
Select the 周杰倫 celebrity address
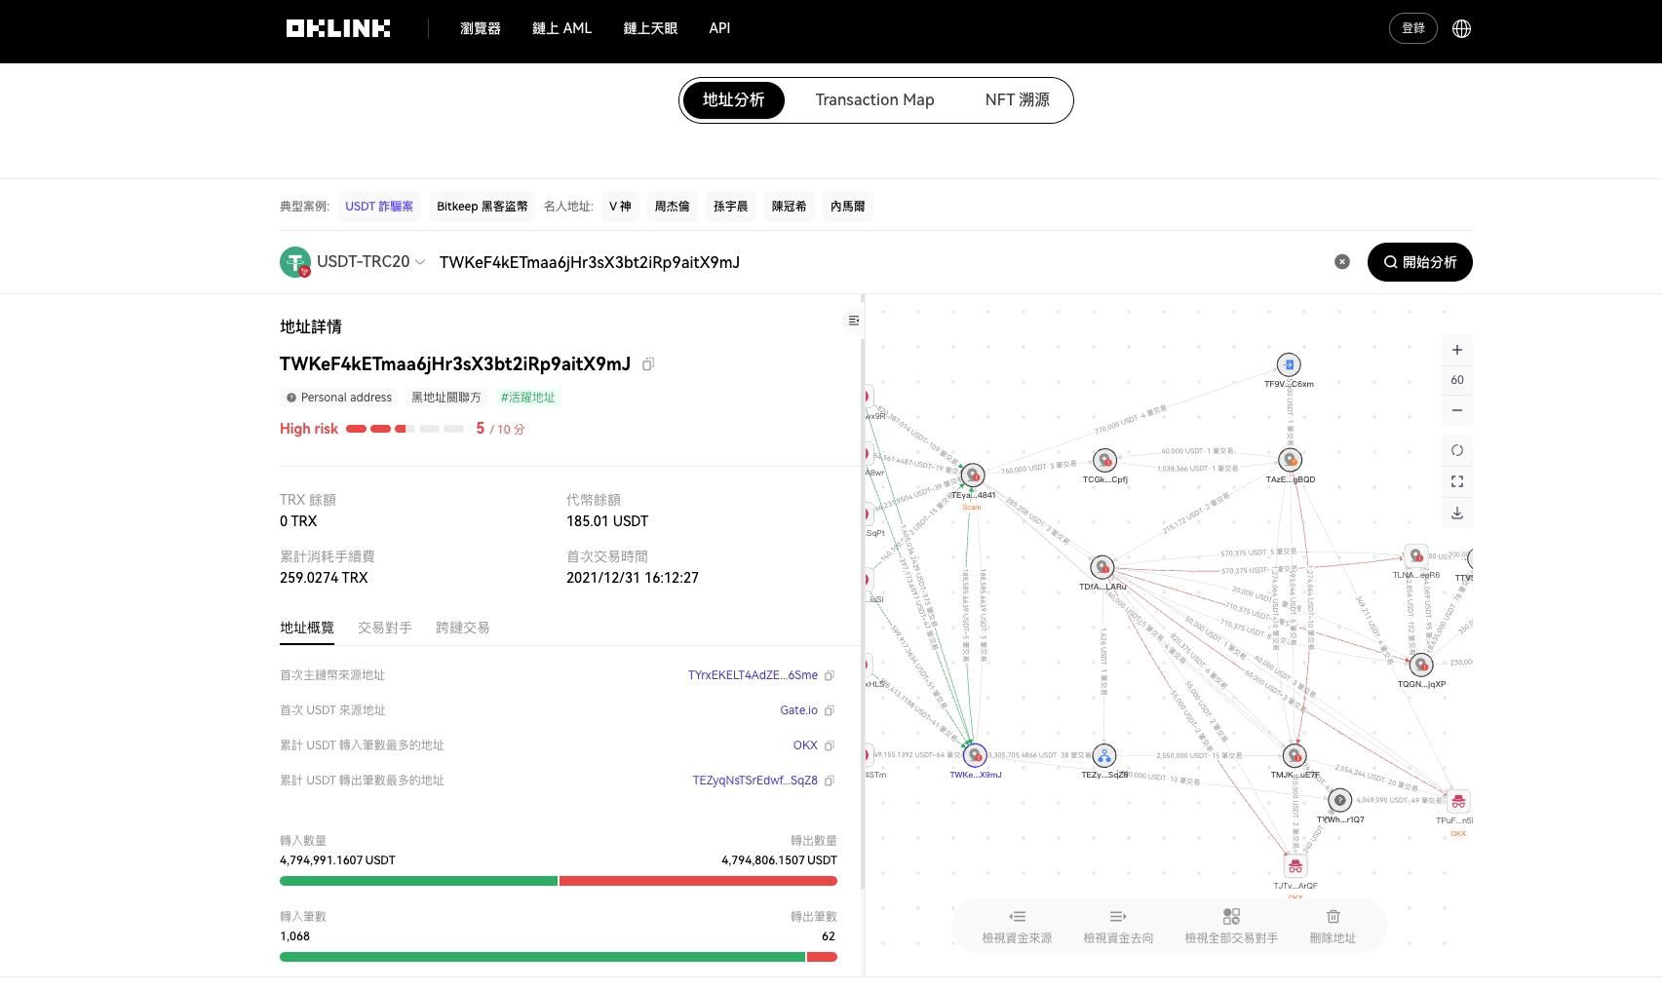point(672,207)
